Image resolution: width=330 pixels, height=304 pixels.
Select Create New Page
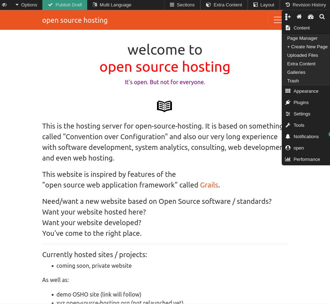coord(307,47)
